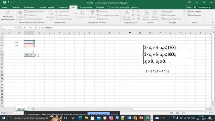Click Увійти sign-in link
Viewport: 215px width, 121px height.
coord(188,7)
